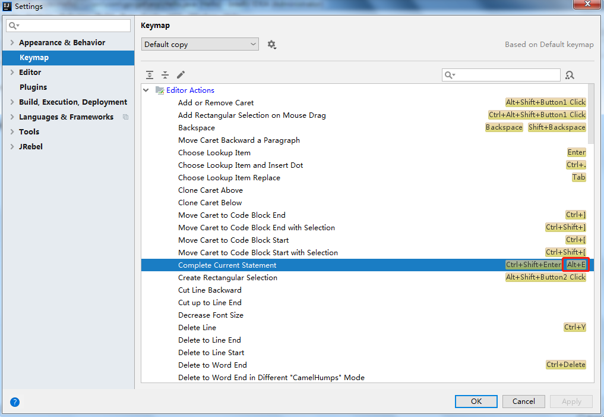Close the Settings dialog window
Screen dimensions: 604x417
point(587,4)
